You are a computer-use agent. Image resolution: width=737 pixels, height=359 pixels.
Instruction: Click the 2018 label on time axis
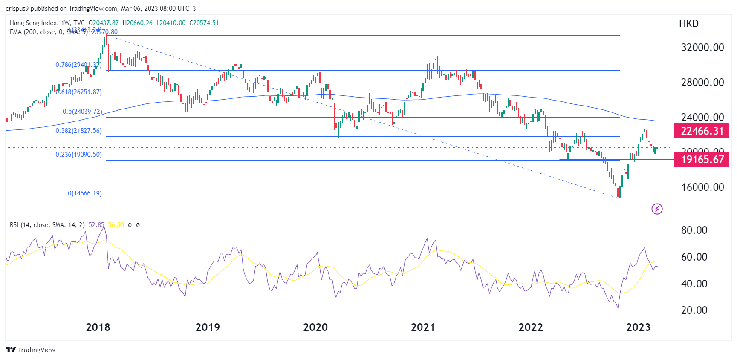point(98,327)
